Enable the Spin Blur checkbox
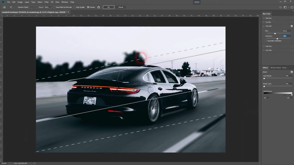 [292, 50]
